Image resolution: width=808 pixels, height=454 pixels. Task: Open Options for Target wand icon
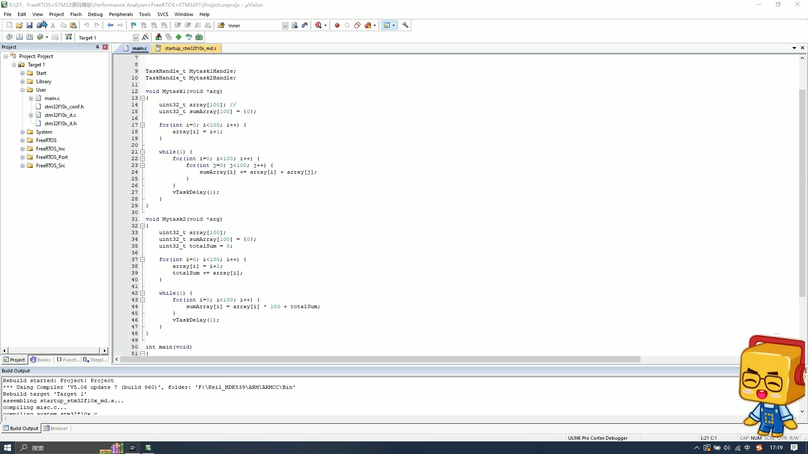coord(145,37)
